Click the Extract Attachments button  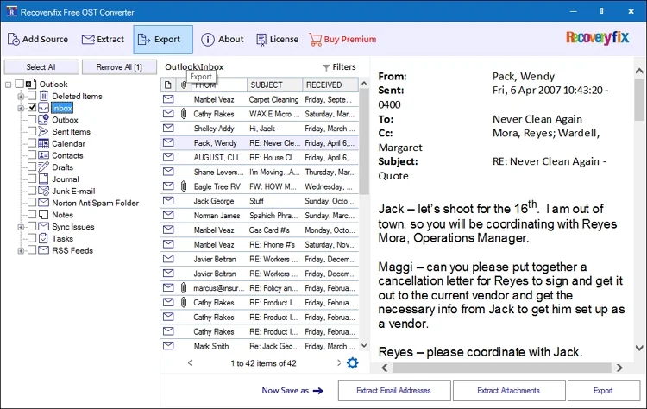(x=509, y=390)
